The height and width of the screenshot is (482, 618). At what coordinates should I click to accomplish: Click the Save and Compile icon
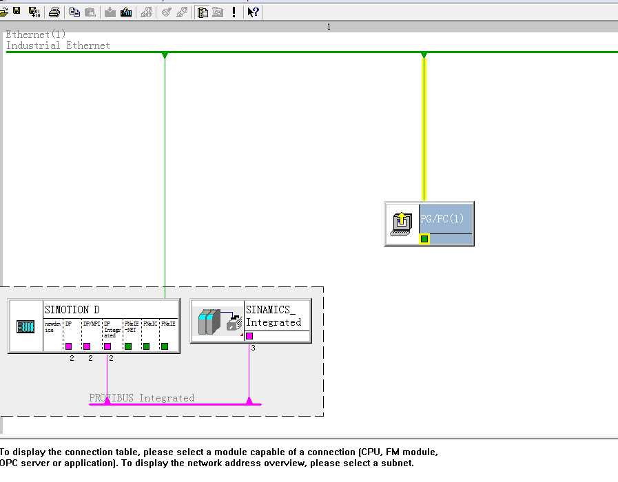(34, 12)
